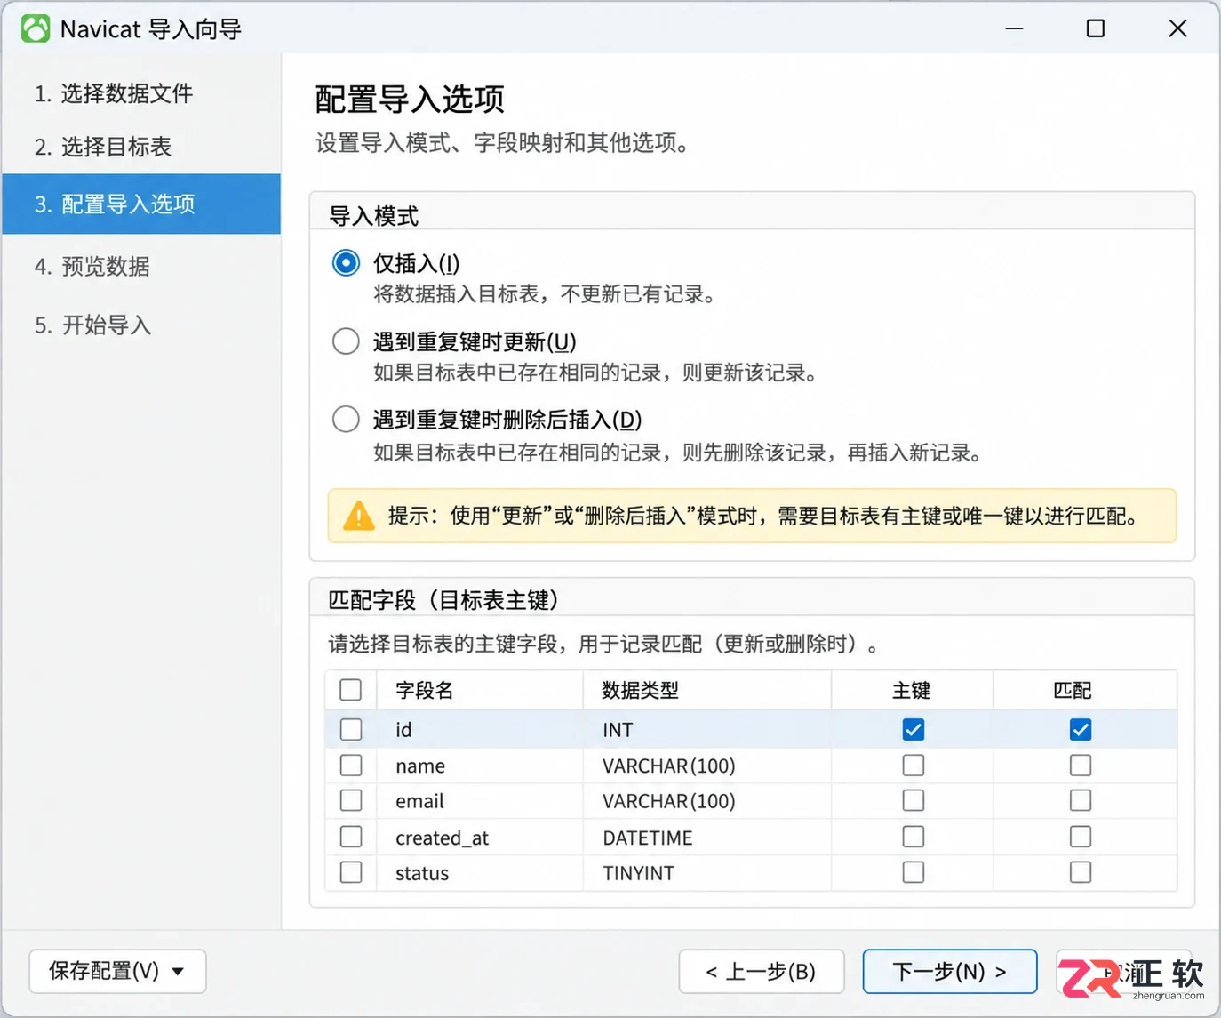Check the row checkbox for id
This screenshot has height=1018, width=1221.
[x=351, y=730]
